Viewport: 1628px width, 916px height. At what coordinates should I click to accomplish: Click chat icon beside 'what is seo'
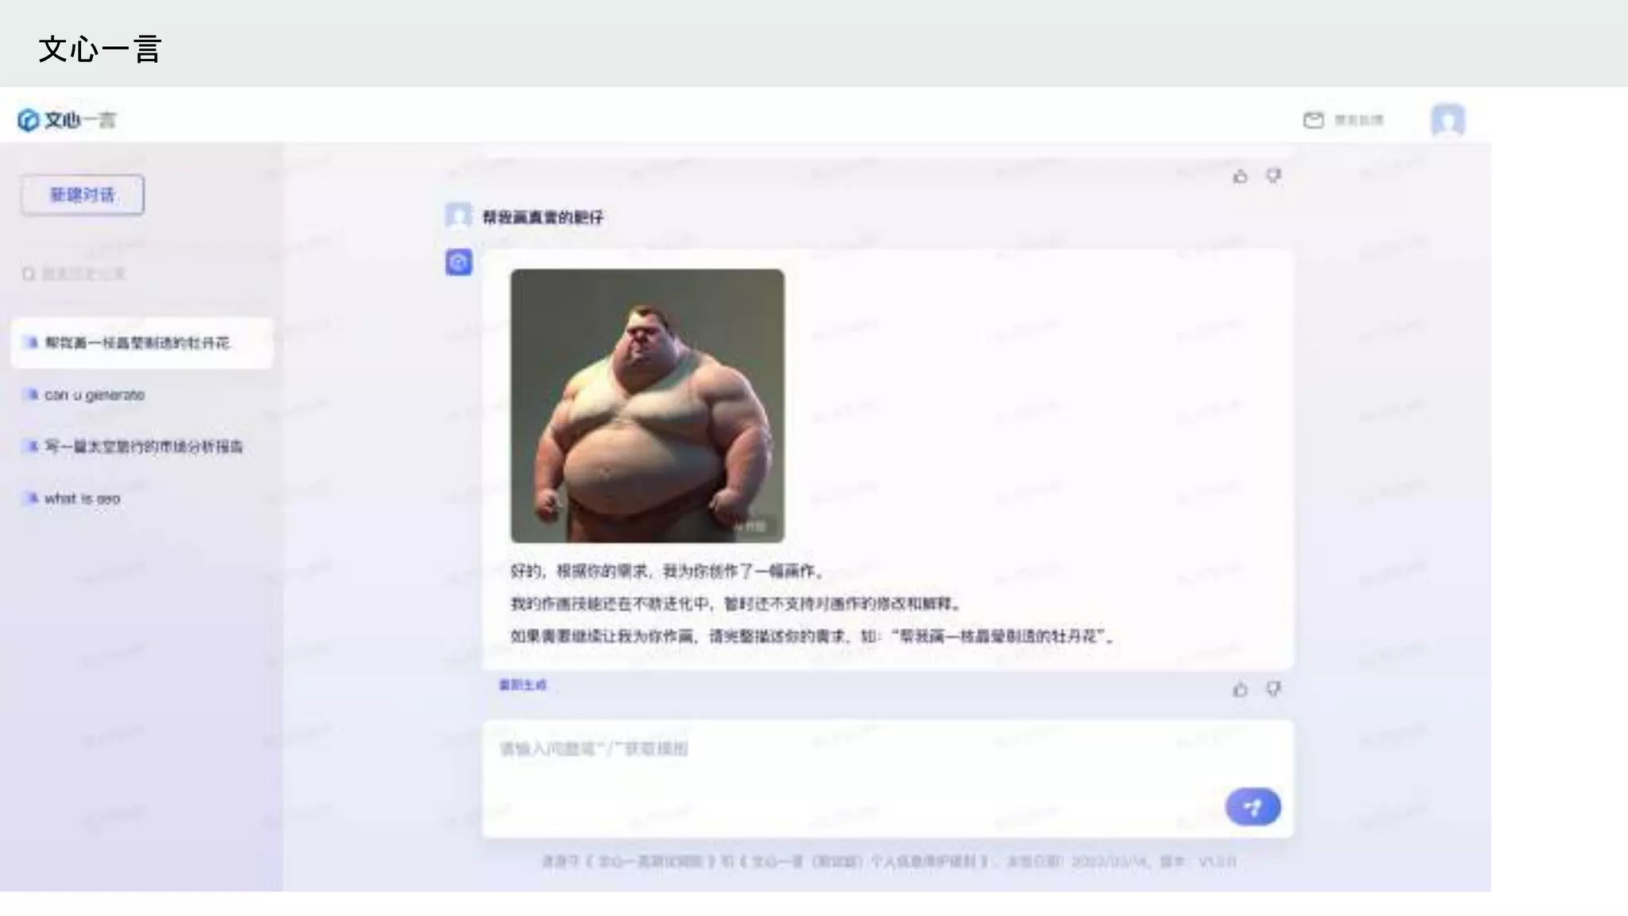tap(32, 499)
